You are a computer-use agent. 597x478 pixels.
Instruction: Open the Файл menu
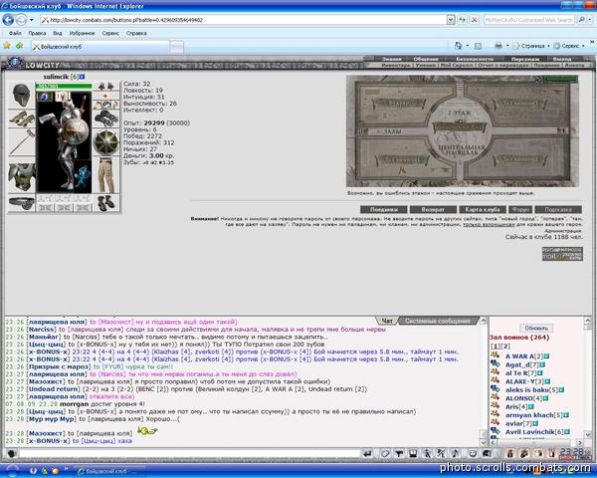click(x=15, y=33)
